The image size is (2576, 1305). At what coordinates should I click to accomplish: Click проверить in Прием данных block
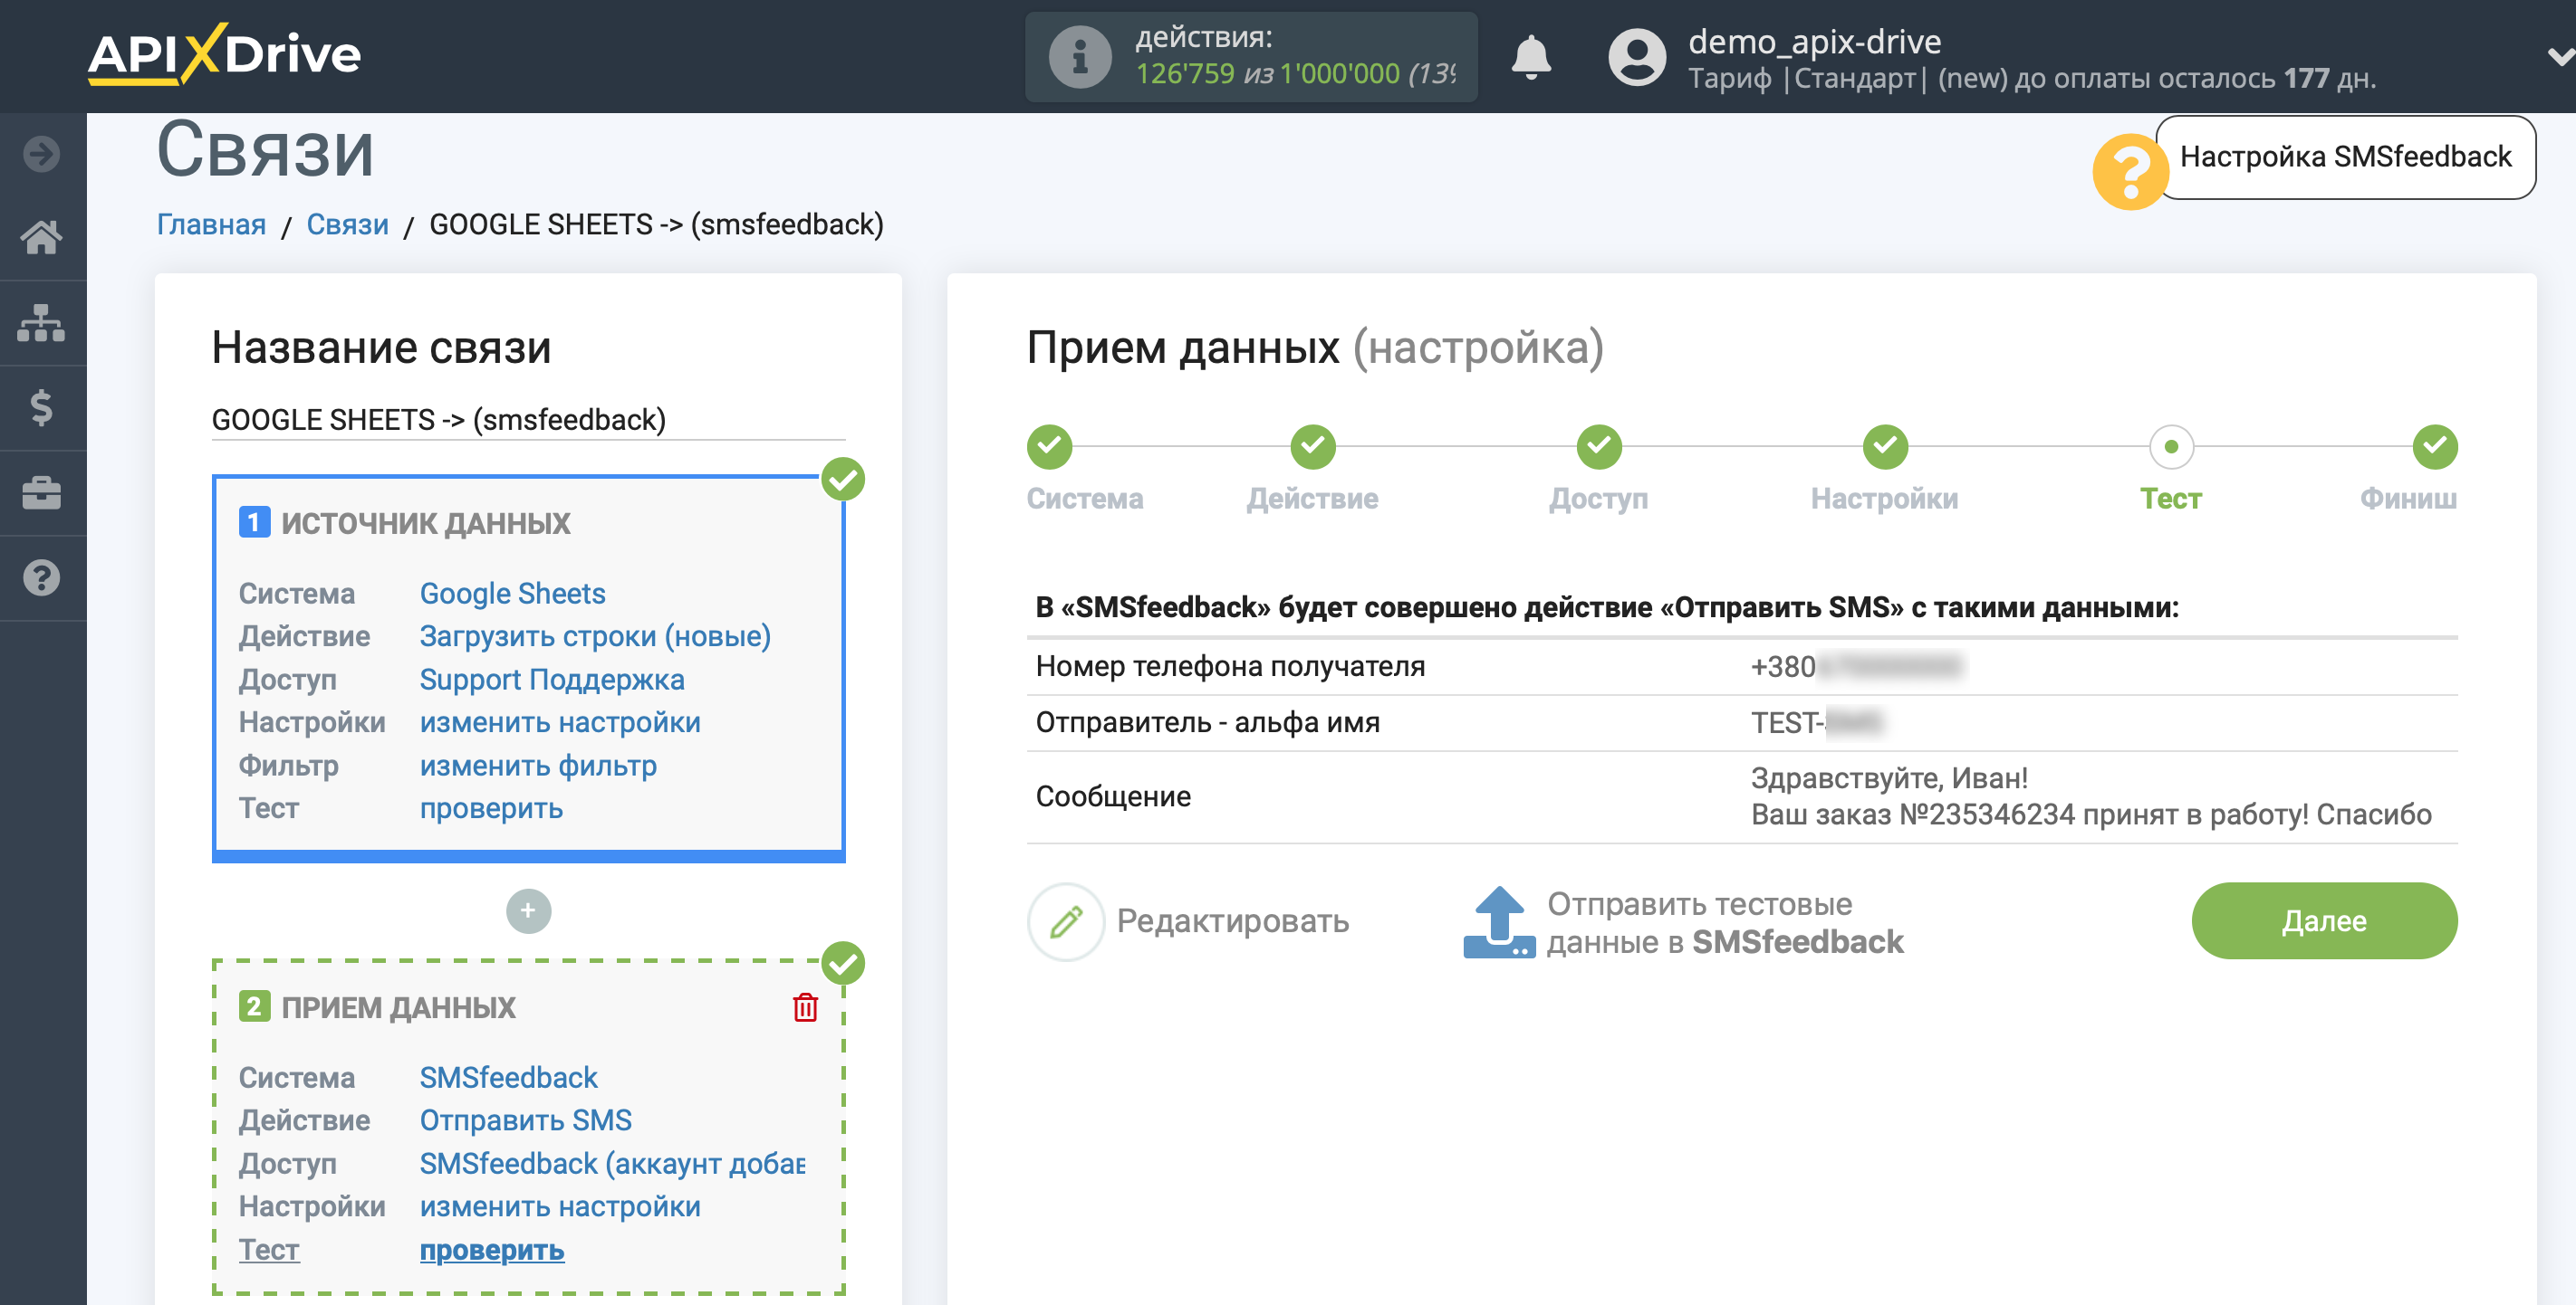[491, 1250]
